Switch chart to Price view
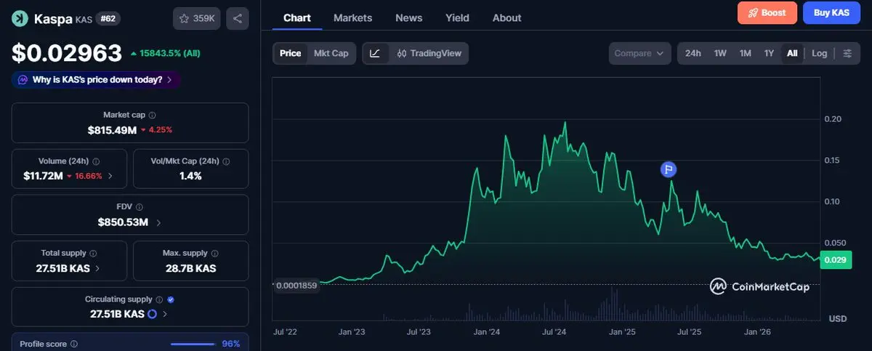The height and width of the screenshot is (351, 872). point(291,53)
